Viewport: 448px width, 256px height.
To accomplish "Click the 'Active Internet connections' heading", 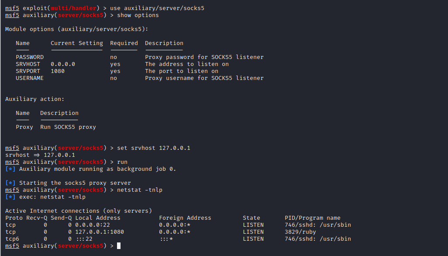I will click(x=79, y=211).
